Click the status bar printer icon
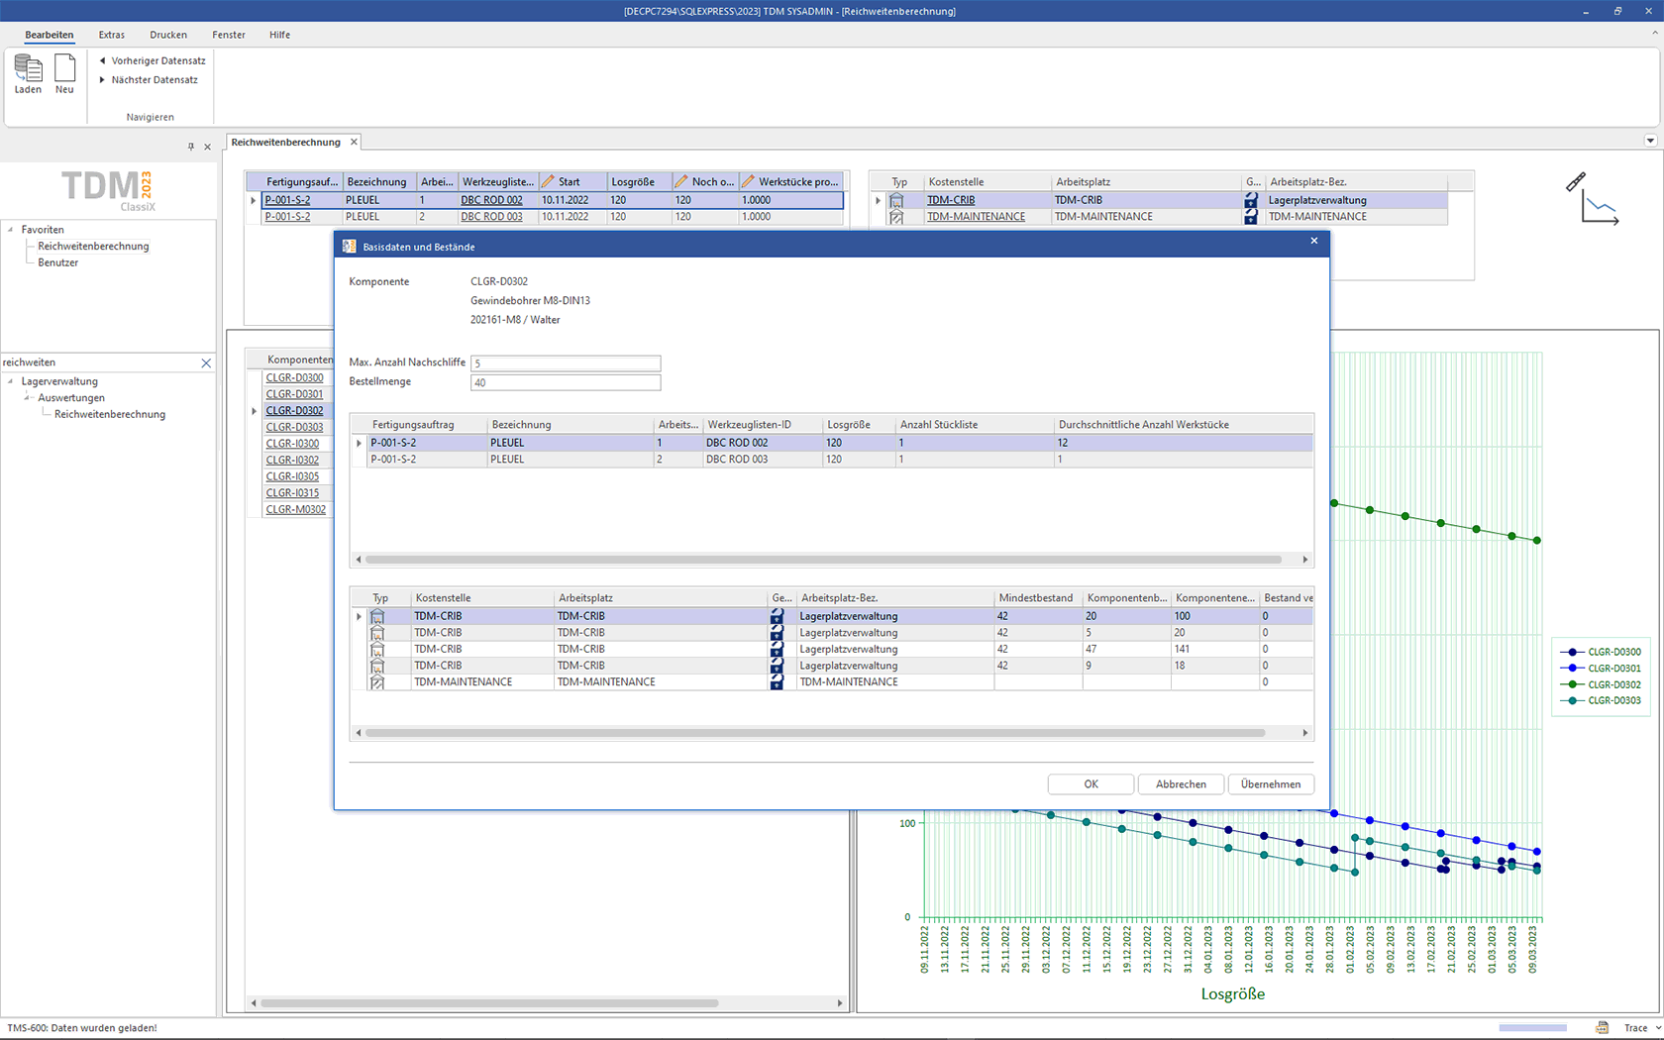The width and height of the screenshot is (1664, 1040). (x=1602, y=1028)
